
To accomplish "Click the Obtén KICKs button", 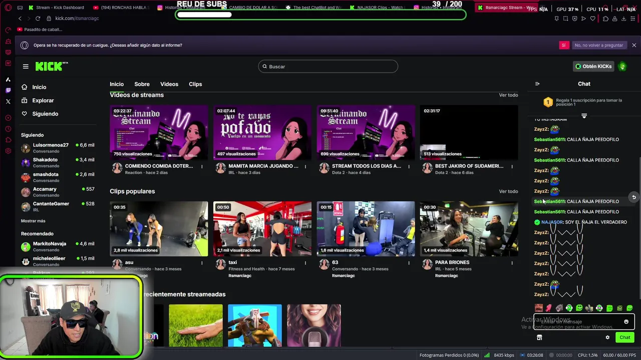I will tap(593, 66).
